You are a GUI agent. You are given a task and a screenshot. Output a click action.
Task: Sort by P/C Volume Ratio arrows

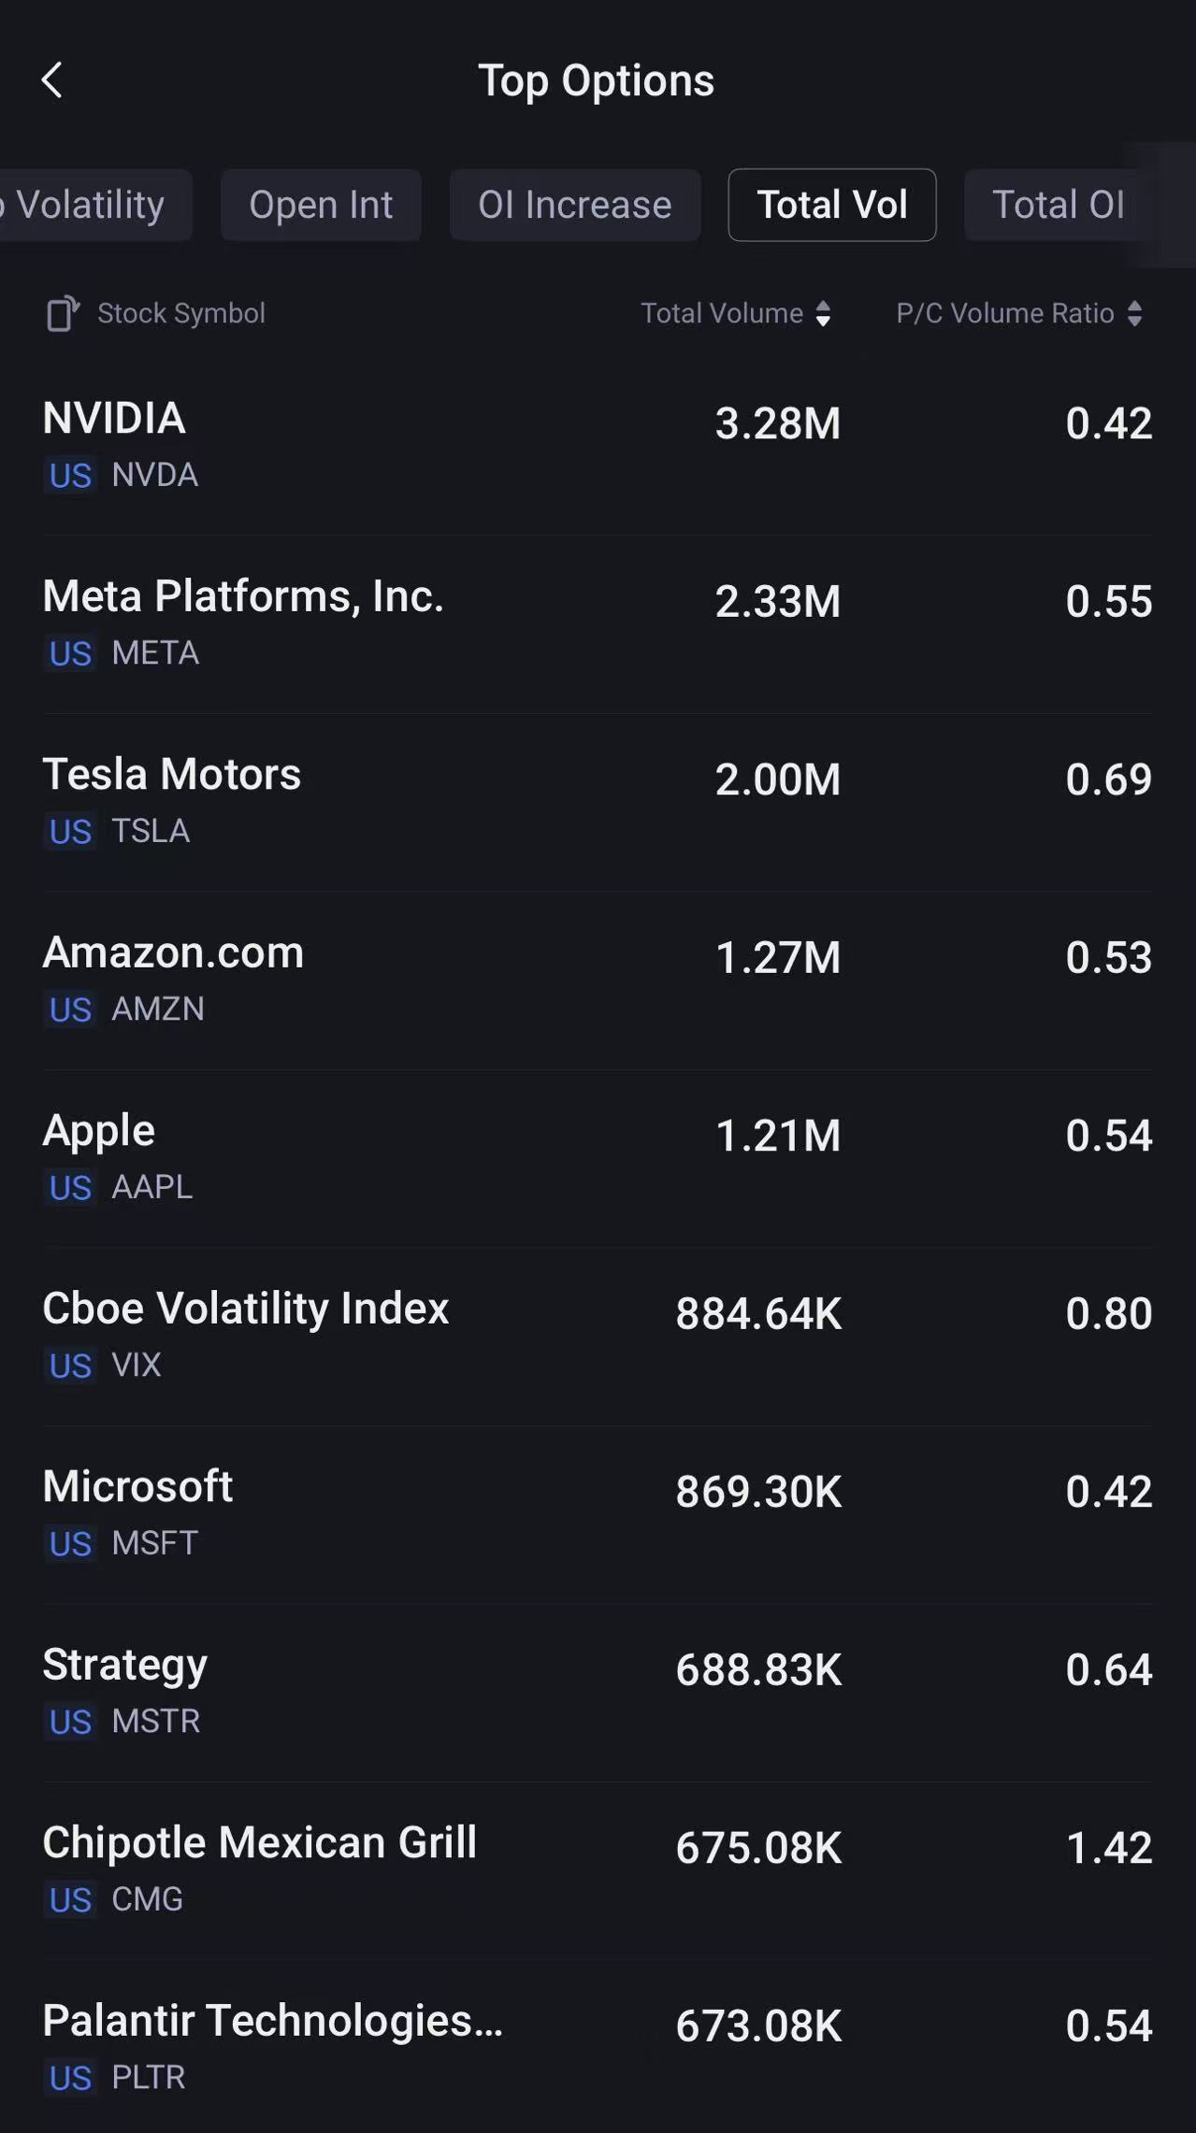click(1134, 314)
